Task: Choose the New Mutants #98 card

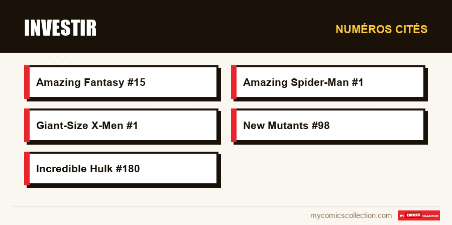Action: (x=328, y=126)
